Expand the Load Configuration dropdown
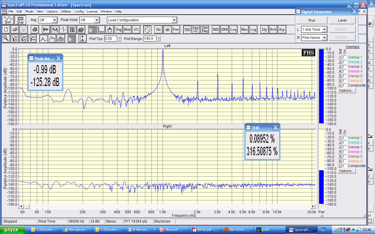This screenshot has height=234, width=375. point(174,20)
